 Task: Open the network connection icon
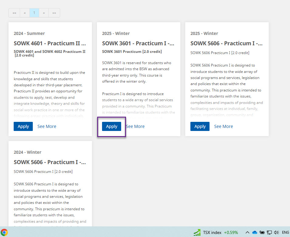pos(269,232)
